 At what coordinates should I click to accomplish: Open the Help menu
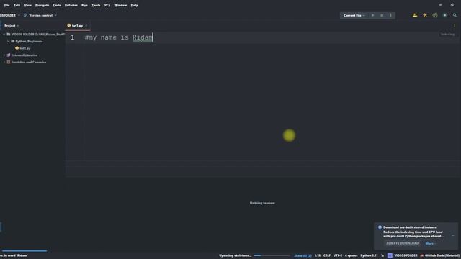[135, 5]
